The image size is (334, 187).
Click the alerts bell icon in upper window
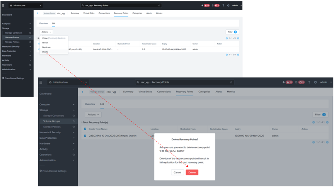pyautogui.click(x=202, y=5)
